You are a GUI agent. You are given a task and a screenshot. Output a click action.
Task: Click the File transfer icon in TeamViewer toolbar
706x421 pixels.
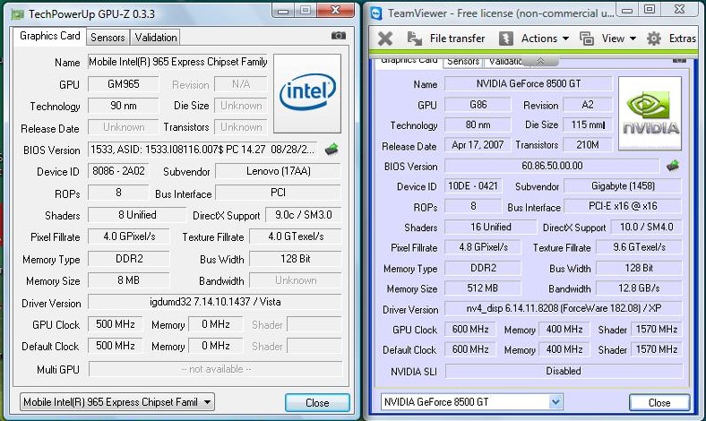[415, 39]
